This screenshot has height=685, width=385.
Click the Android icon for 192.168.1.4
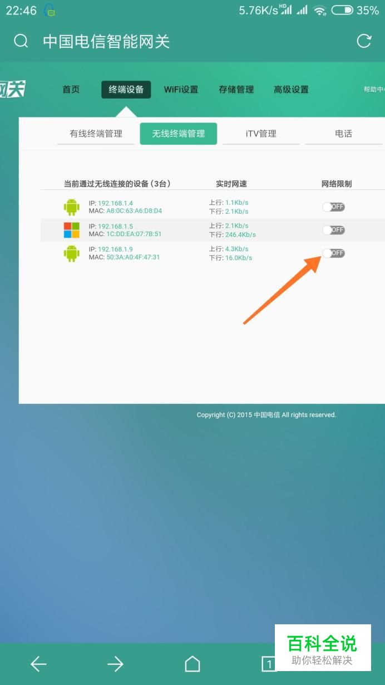[x=72, y=207]
